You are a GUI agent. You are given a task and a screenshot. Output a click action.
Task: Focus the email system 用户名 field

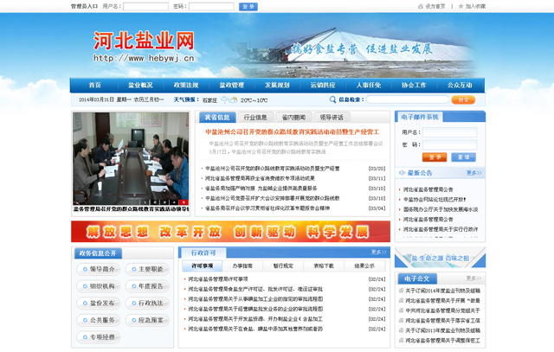449,132
